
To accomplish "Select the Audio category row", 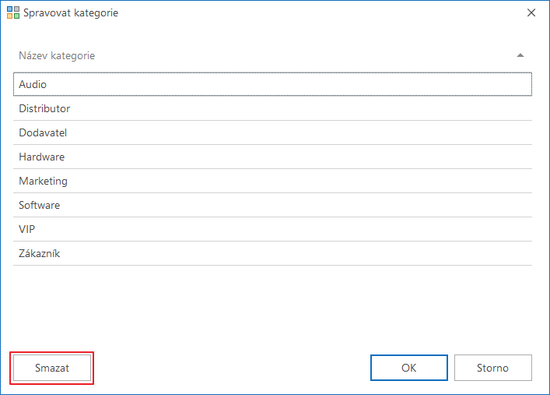I will pyautogui.click(x=272, y=84).
